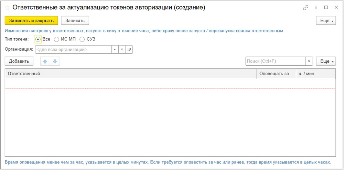The width and height of the screenshot is (344, 170).
Task: Select the СУЗ token type
Action: pos(82,39)
